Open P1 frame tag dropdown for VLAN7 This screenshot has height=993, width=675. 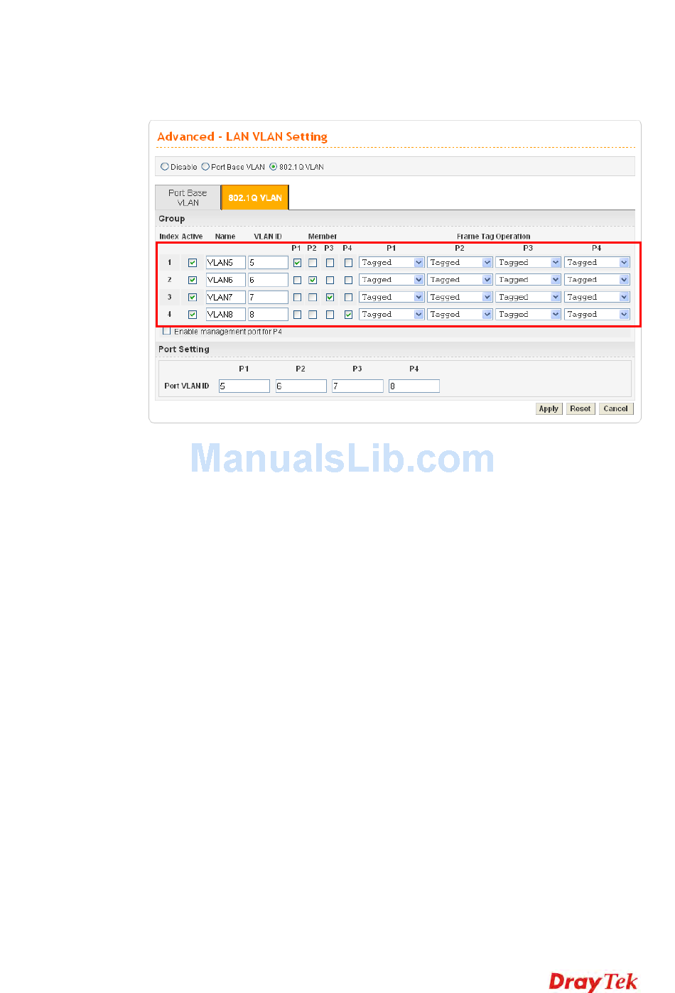tap(391, 297)
